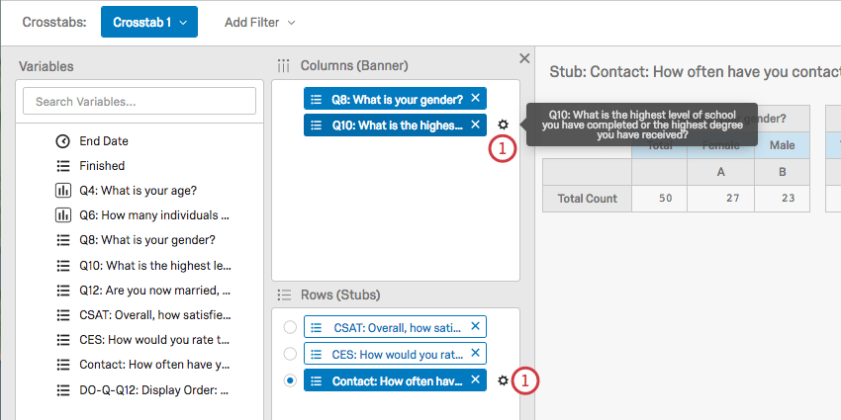Close the variables configuration panel
841x420 pixels.
pyautogui.click(x=524, y=59)
